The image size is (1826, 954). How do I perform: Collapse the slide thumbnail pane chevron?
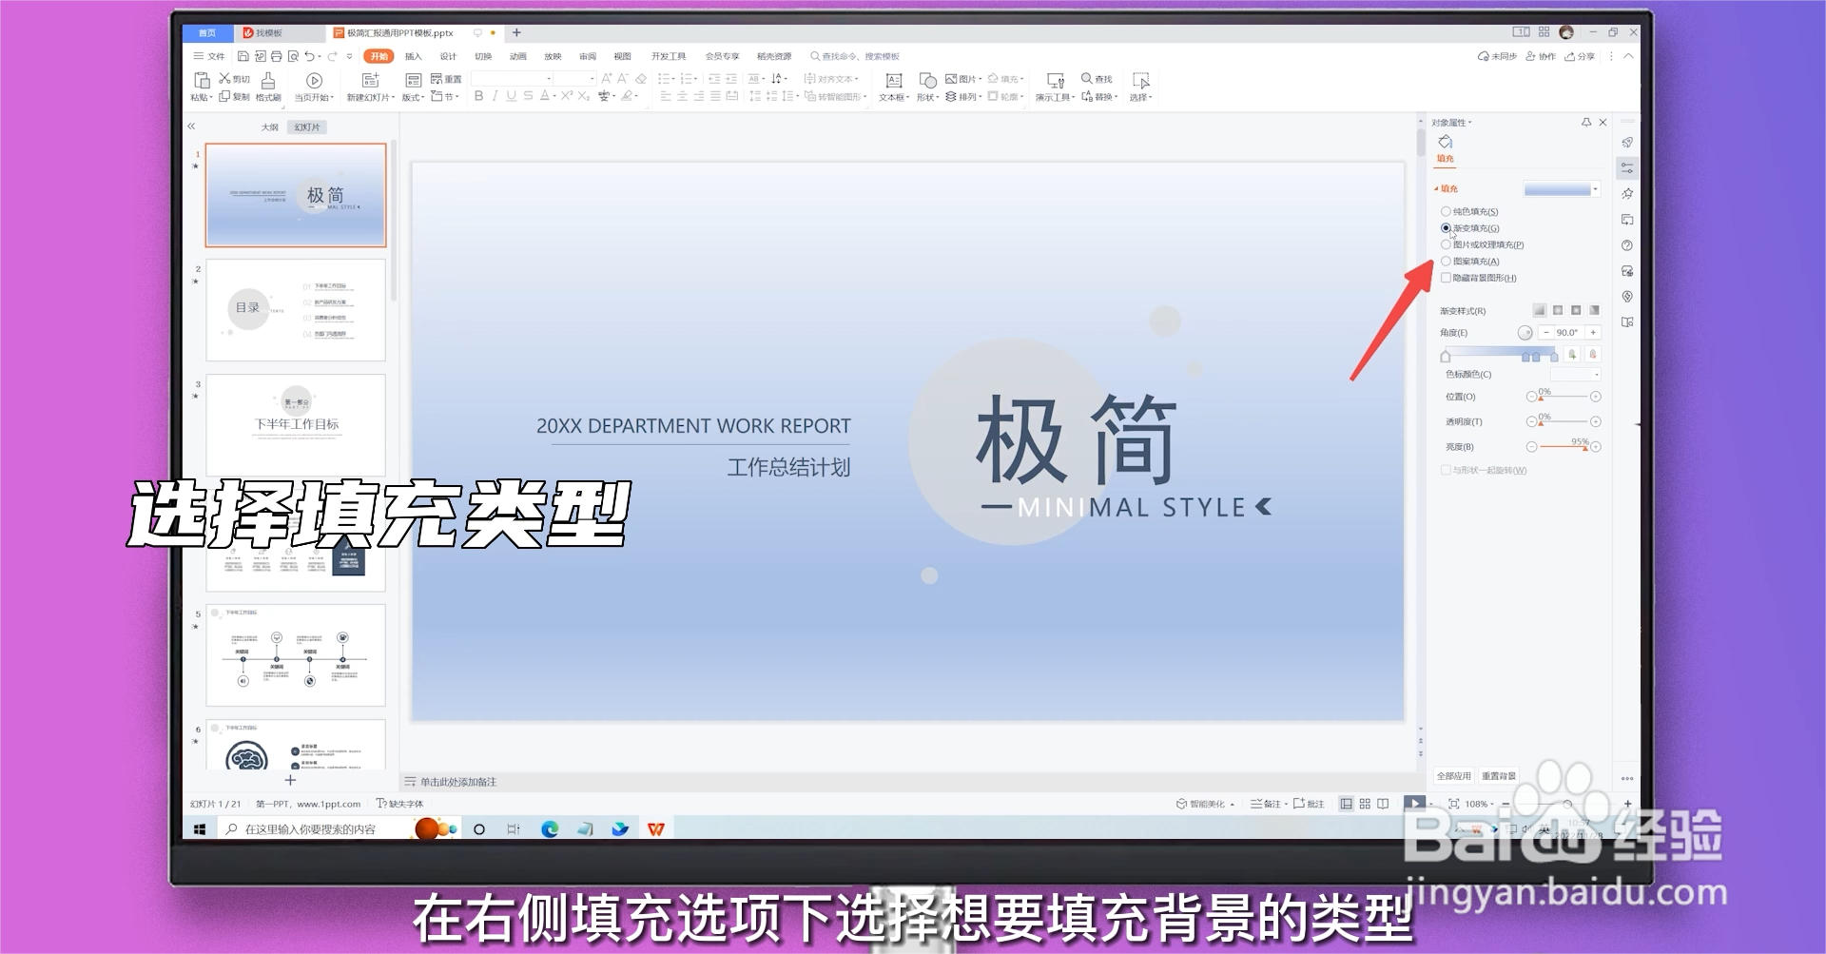pos(191,127)
